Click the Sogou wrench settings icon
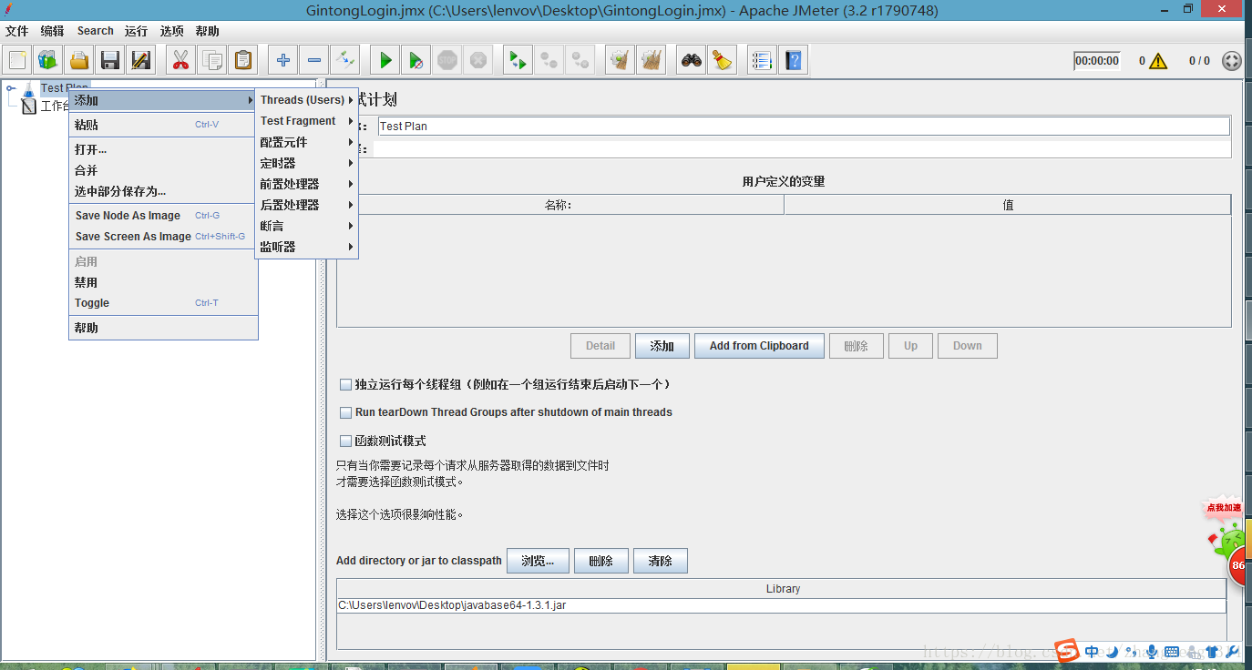The width and height of the screenshot is (1252, 670). click(1231, 652)
